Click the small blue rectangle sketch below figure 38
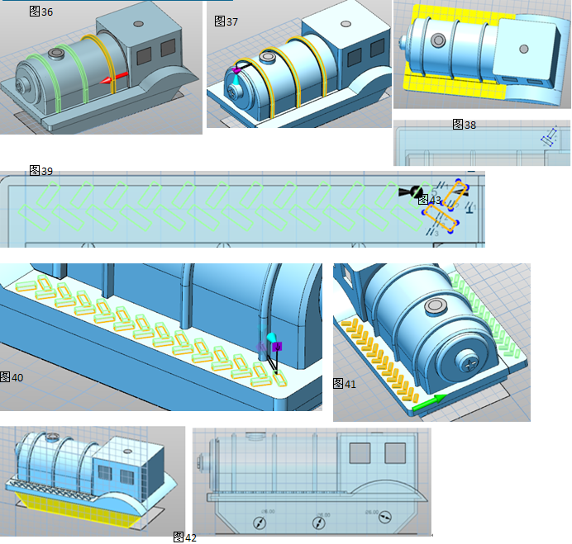 (x=550, y=137)
